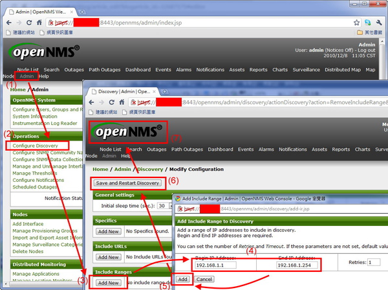Select Discovery | Admin browser tab

click(x=124, y=92)
